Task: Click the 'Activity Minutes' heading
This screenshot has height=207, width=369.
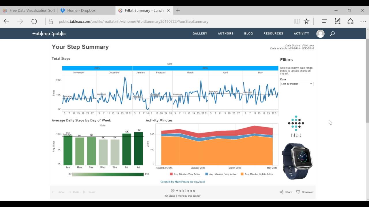Action: (159, 120)
